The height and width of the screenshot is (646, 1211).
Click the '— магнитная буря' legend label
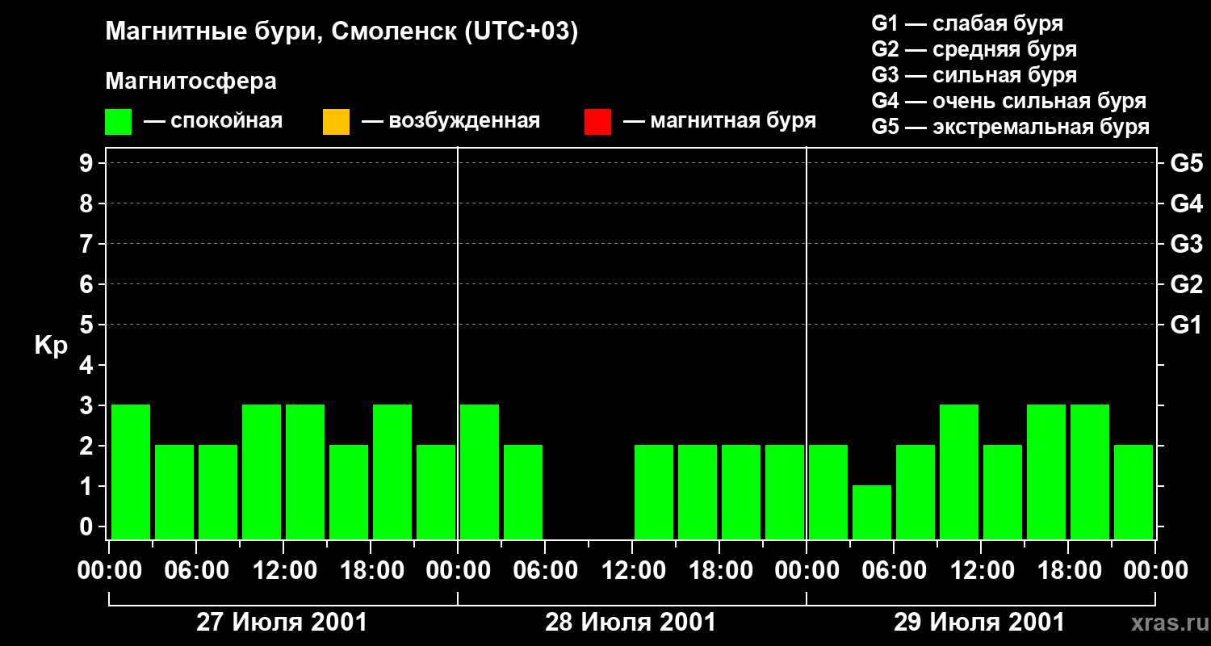coord(719,121)
